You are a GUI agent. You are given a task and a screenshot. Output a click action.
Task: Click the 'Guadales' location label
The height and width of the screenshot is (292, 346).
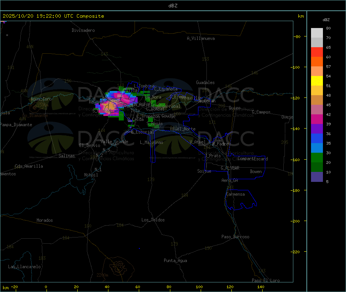(x=205, y=82)
